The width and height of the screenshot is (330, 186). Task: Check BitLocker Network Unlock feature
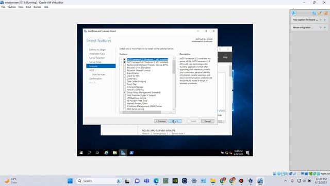click(124, 70)
